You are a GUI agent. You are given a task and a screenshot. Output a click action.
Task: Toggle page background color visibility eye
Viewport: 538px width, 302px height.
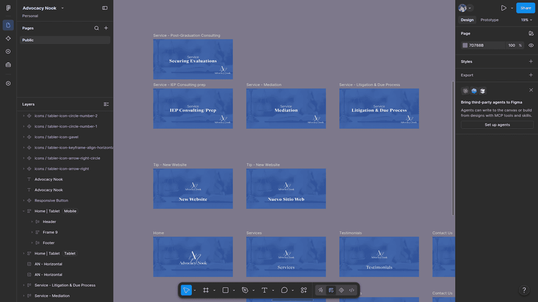(x=531, y=45)
